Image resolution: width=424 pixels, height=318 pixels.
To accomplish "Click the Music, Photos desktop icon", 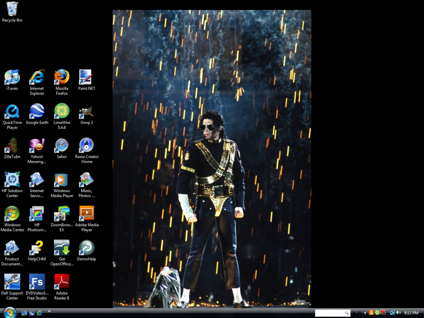I will [x=87, y=185].
